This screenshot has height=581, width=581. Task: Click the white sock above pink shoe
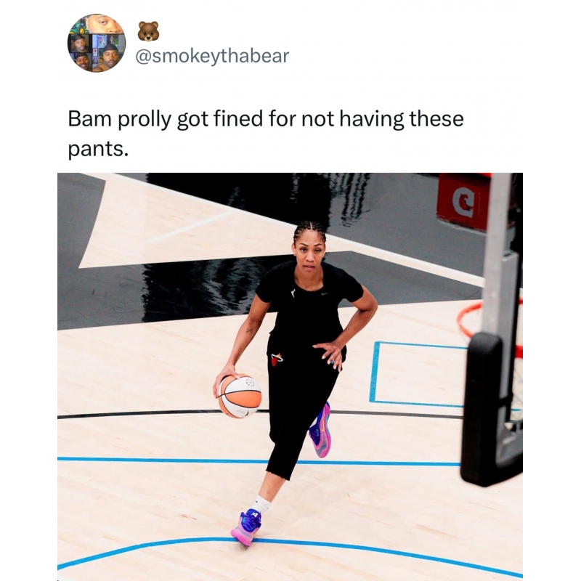[x=261, y=504]
